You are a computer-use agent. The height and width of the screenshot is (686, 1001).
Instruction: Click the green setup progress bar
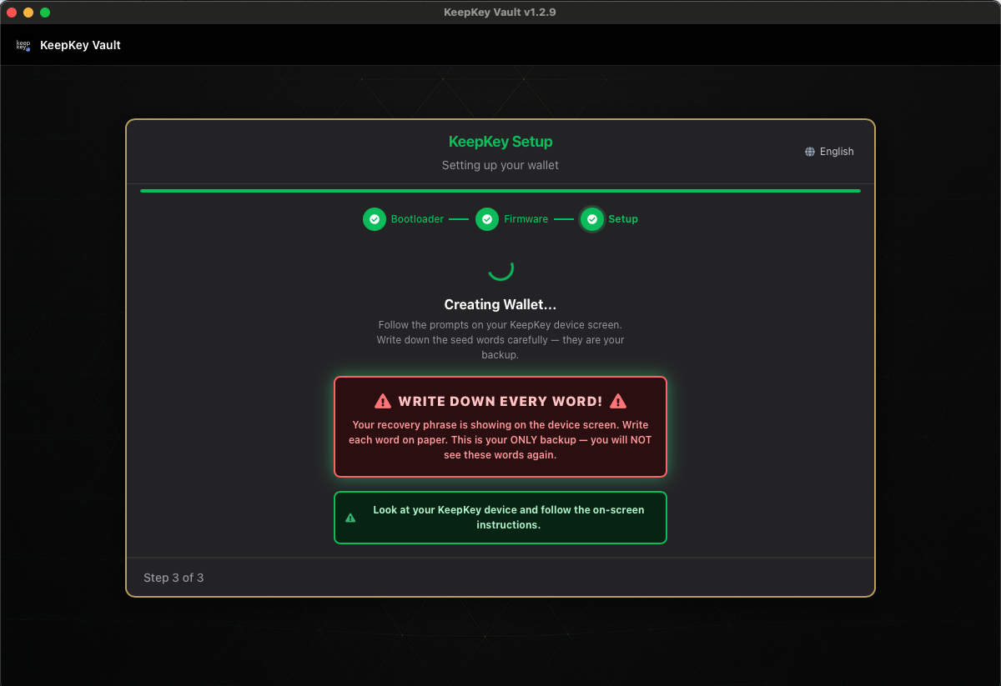[500, 191]
